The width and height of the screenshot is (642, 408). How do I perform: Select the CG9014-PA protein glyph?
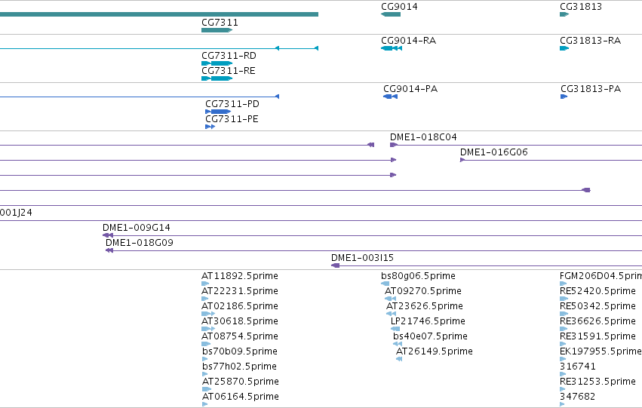pyautogui.click(x=390, y=97)
